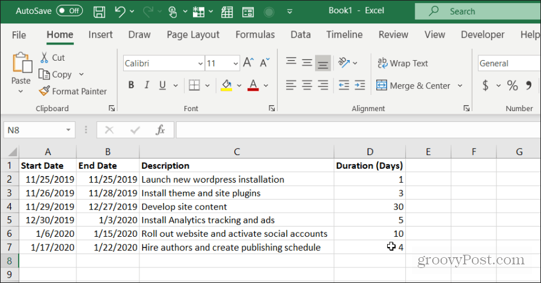Screen dimensions: 541x283
Task: Click the Cut button
Action: click(52, 58)
